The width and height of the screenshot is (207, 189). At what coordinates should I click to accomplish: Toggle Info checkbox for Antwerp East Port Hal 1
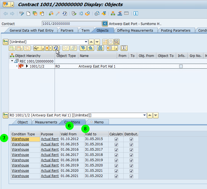[181, 66]
